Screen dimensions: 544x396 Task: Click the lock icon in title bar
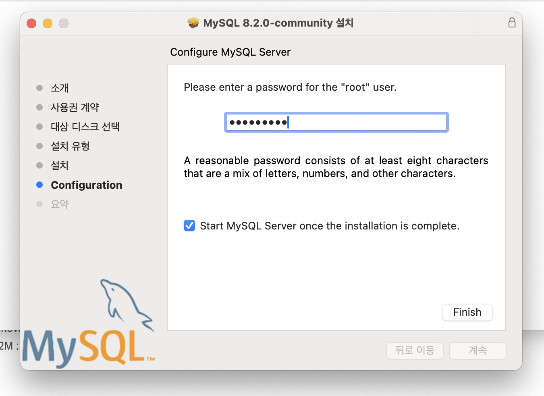point(512,23)
